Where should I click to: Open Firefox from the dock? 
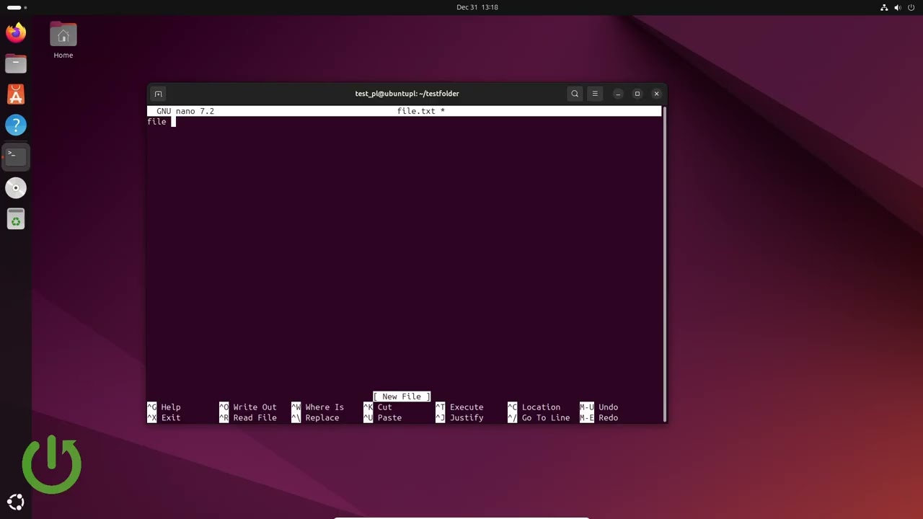[16, 32]
